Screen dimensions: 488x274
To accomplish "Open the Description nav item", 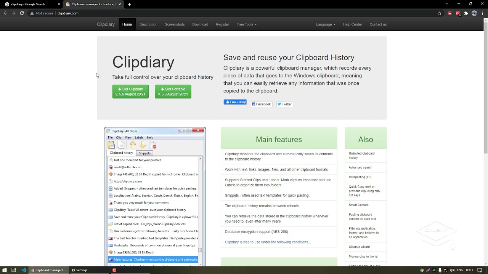I will click(x=148, y=24).
